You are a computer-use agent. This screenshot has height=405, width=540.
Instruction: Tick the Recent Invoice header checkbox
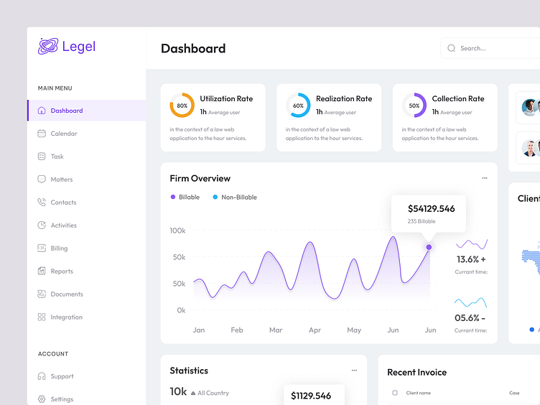tap(395, 393)
